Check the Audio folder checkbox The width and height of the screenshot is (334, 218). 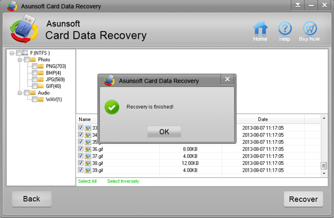[x=27, y=93]
